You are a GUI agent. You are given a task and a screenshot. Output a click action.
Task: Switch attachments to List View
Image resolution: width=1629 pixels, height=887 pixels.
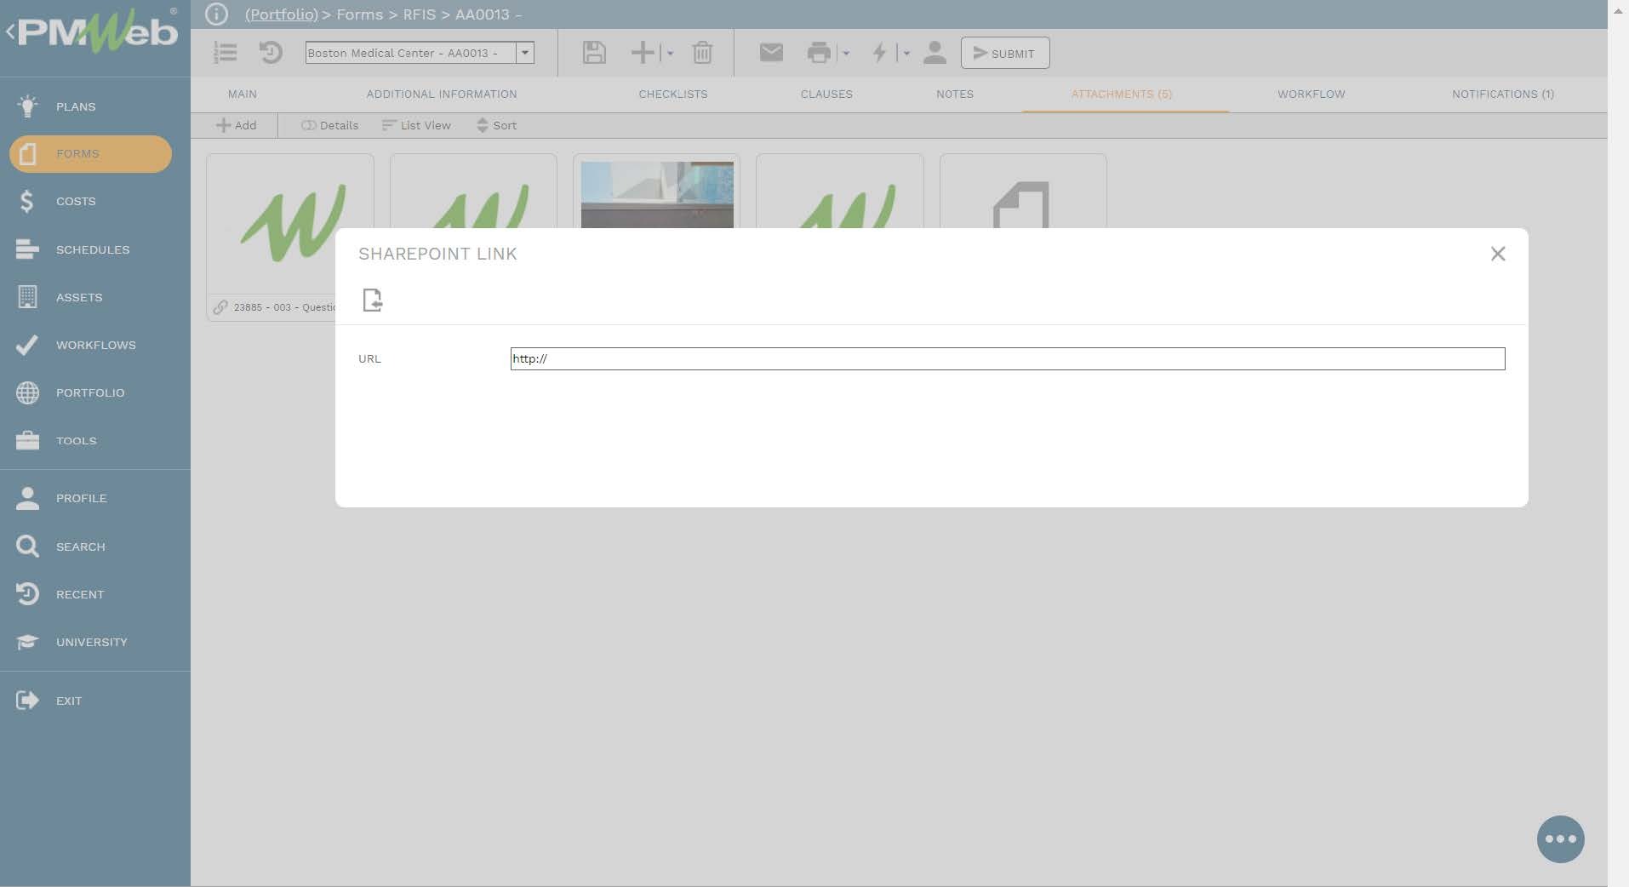click(x=416, y=125)
